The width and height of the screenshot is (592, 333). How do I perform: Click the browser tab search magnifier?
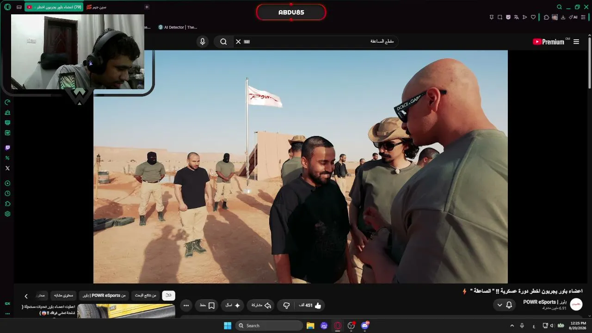tap(559, 7)
